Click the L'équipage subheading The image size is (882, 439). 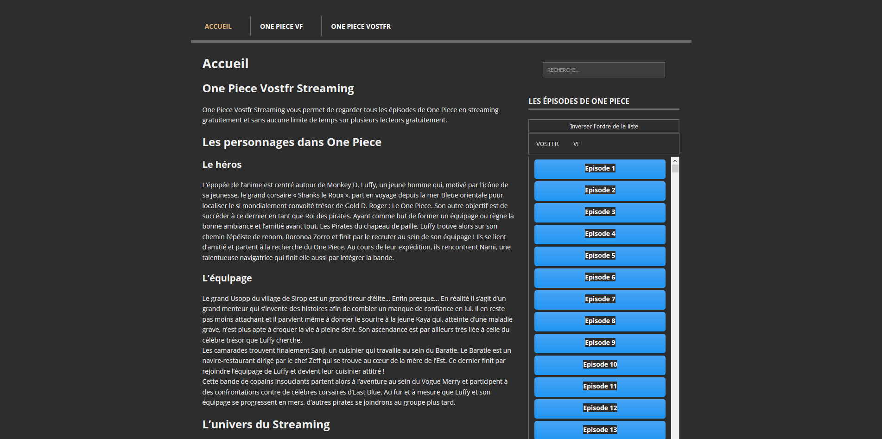[x=227, y=278]
